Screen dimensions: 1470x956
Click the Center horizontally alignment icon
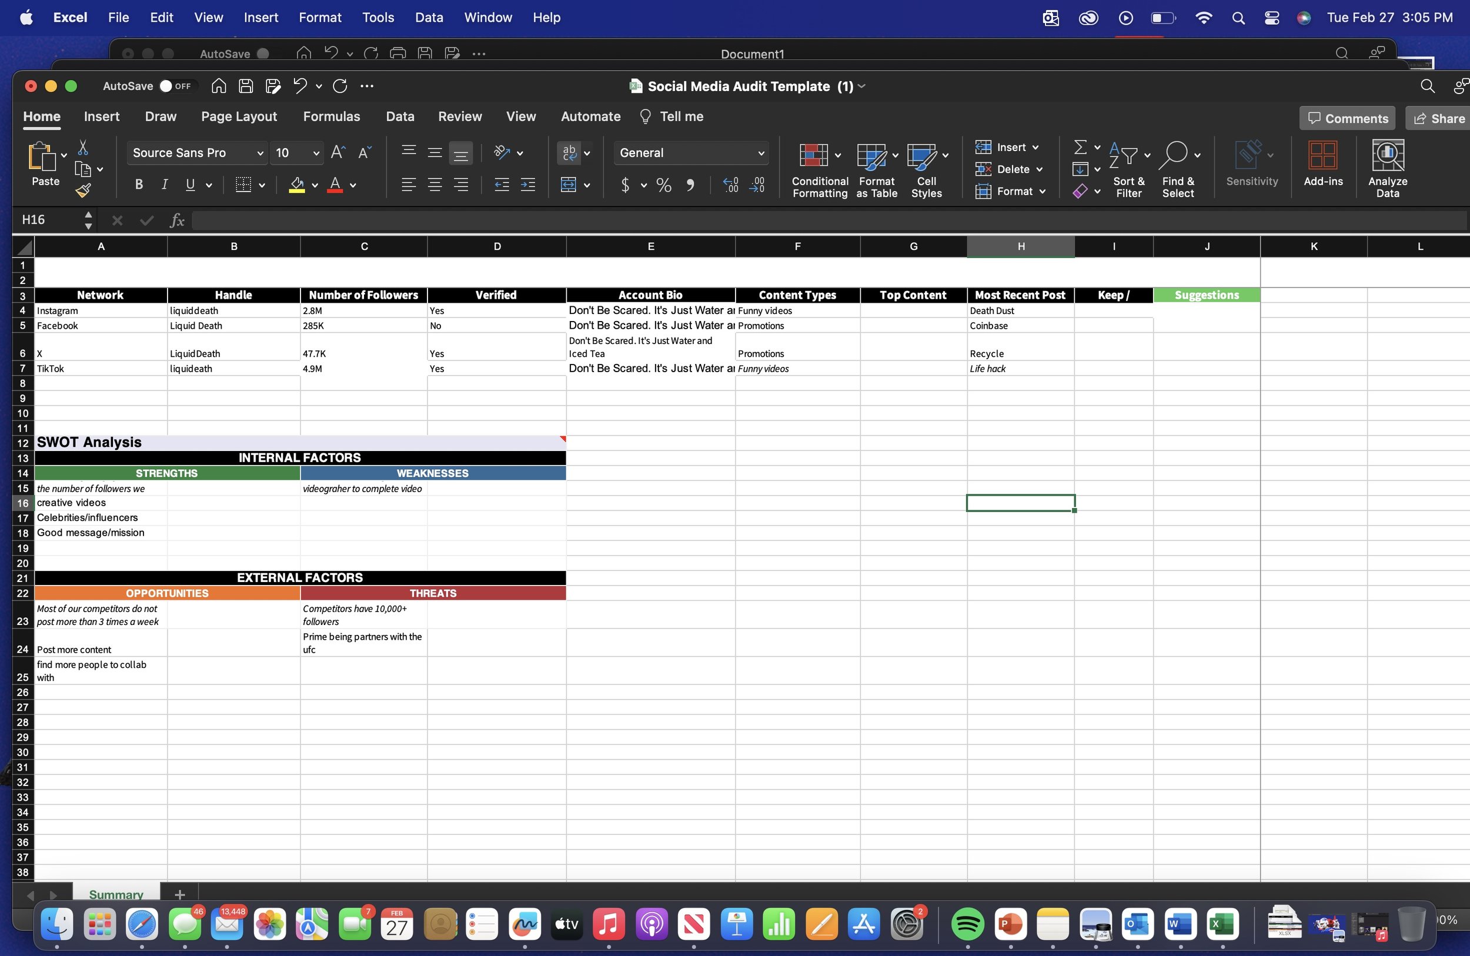435,185
